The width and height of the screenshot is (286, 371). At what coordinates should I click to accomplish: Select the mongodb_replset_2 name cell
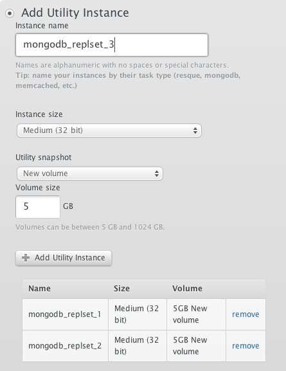click(66, 346)
